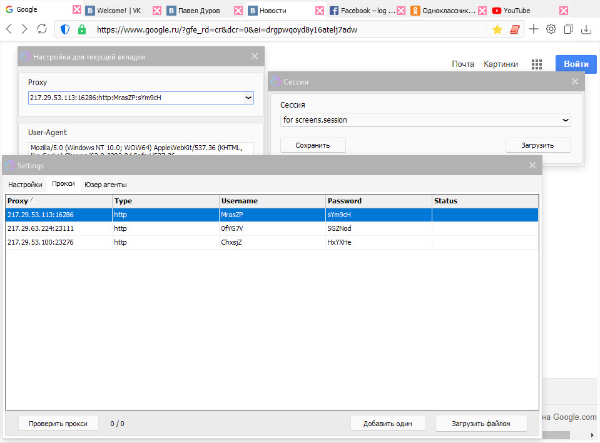Click the Сохранить session button
This screenshot has width=600, height=443.
tap(313, 145)
